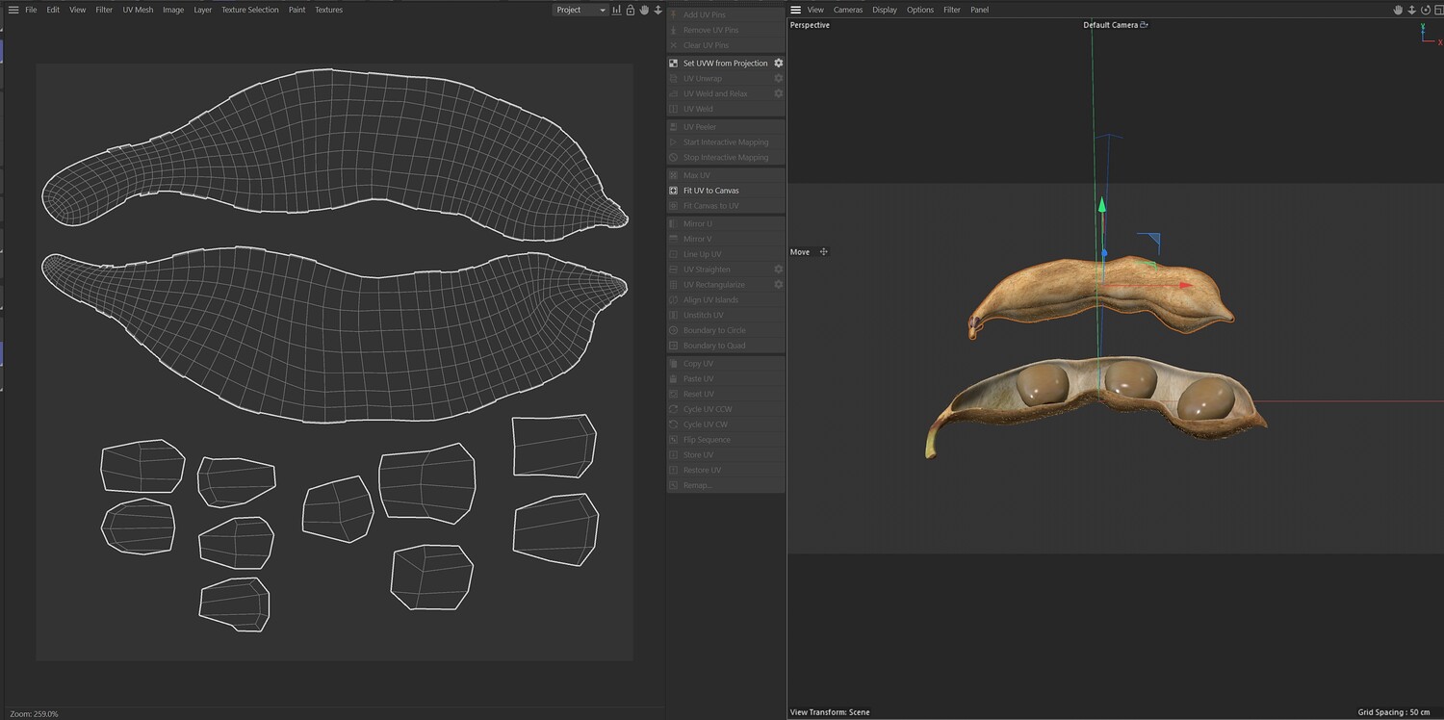This screenshot has width=1444, height=720.
Task: Click the viewport rotate camera icon
Action: pos(1425,10)
